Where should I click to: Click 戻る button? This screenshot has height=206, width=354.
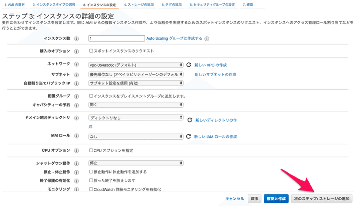(x=254, y=198)
